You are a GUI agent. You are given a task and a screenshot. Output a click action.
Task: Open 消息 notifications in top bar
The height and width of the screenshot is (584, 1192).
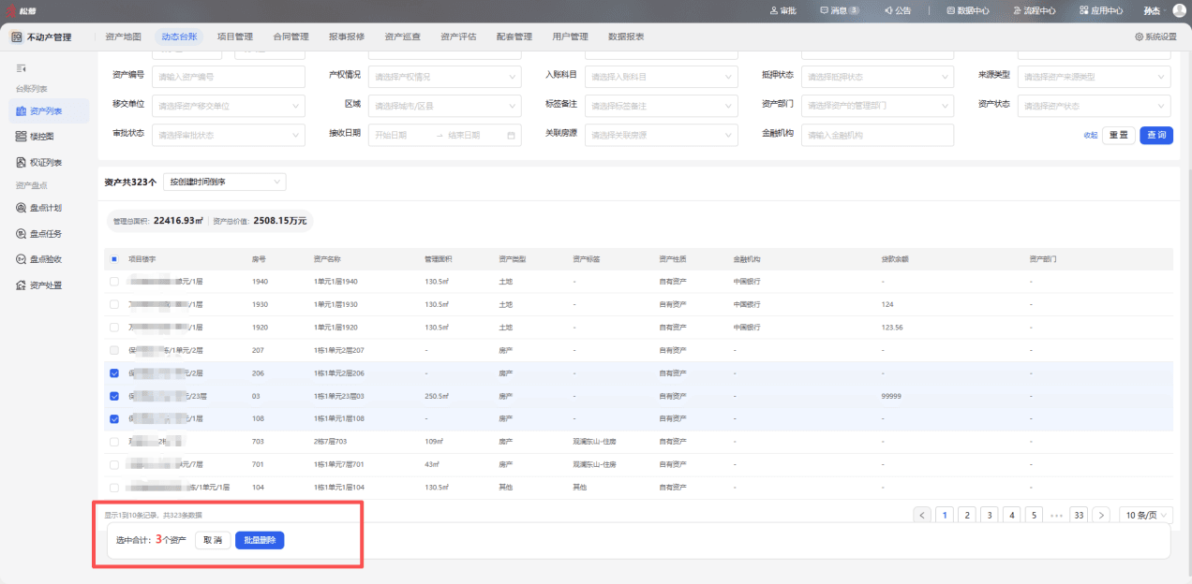(x=839, y=10)
